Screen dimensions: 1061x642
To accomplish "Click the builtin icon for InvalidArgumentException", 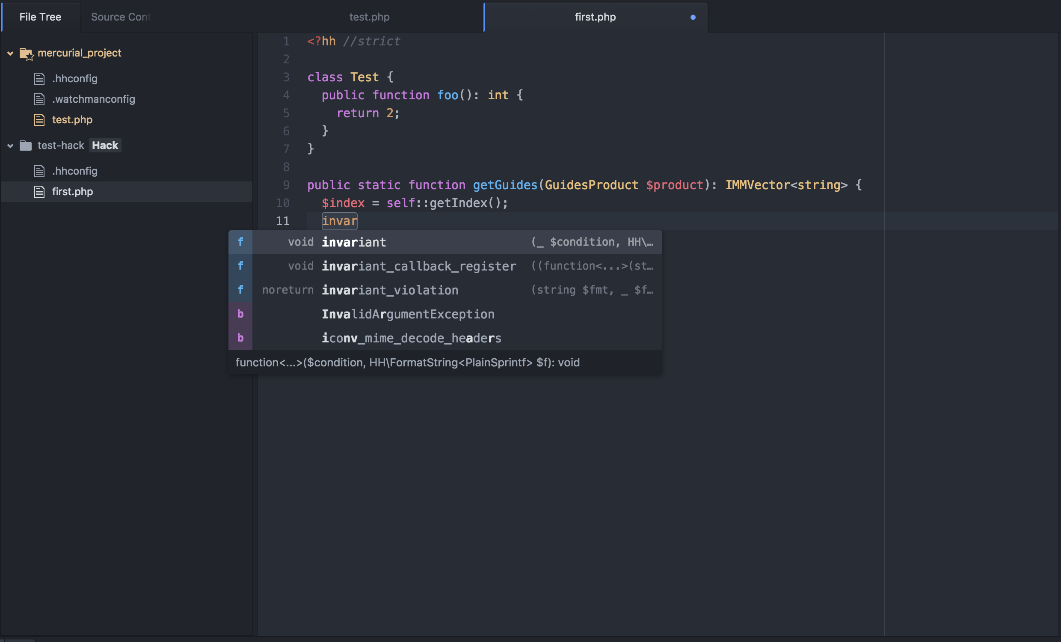I will [x=240, y=314].
